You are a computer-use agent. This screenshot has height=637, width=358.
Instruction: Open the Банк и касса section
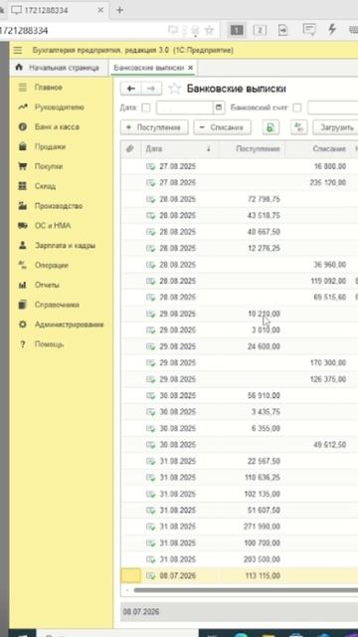point(57,126)
